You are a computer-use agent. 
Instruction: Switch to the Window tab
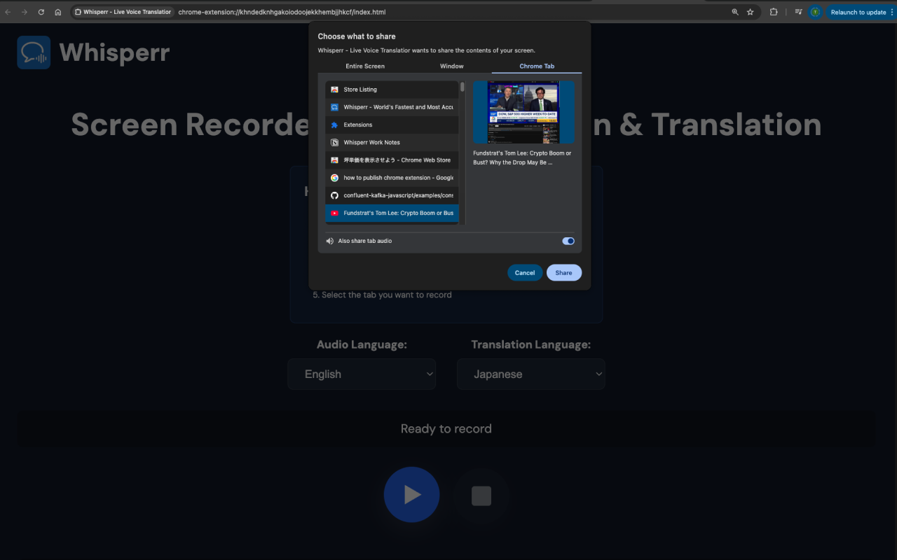(452, 66)
